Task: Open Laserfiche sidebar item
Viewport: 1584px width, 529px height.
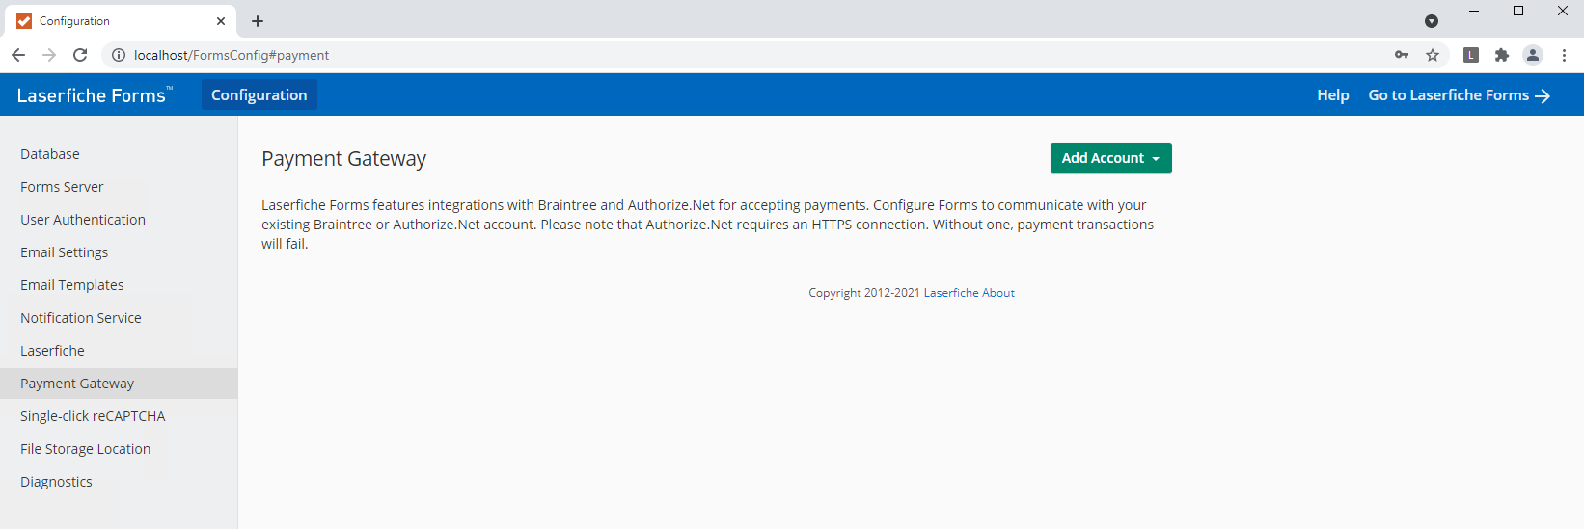Action: point(119,351)
